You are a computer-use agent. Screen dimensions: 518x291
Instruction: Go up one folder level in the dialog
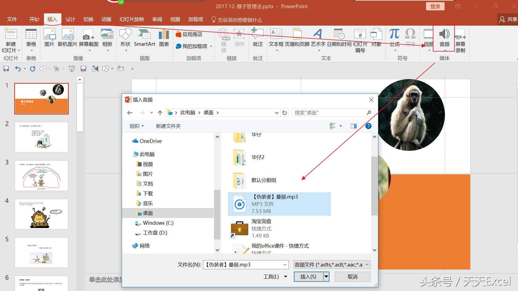160,113
